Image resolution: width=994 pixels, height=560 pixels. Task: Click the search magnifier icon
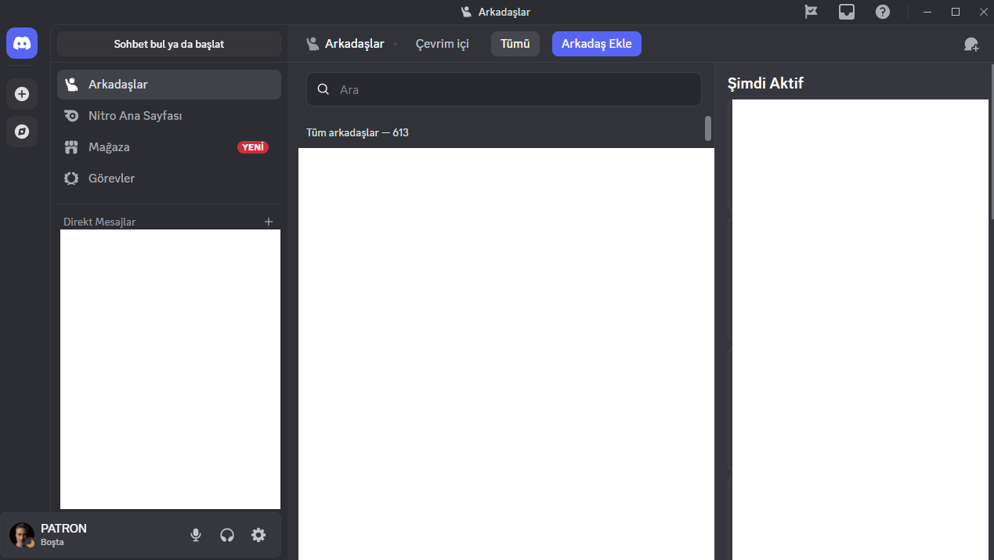(x=323, y=89)
